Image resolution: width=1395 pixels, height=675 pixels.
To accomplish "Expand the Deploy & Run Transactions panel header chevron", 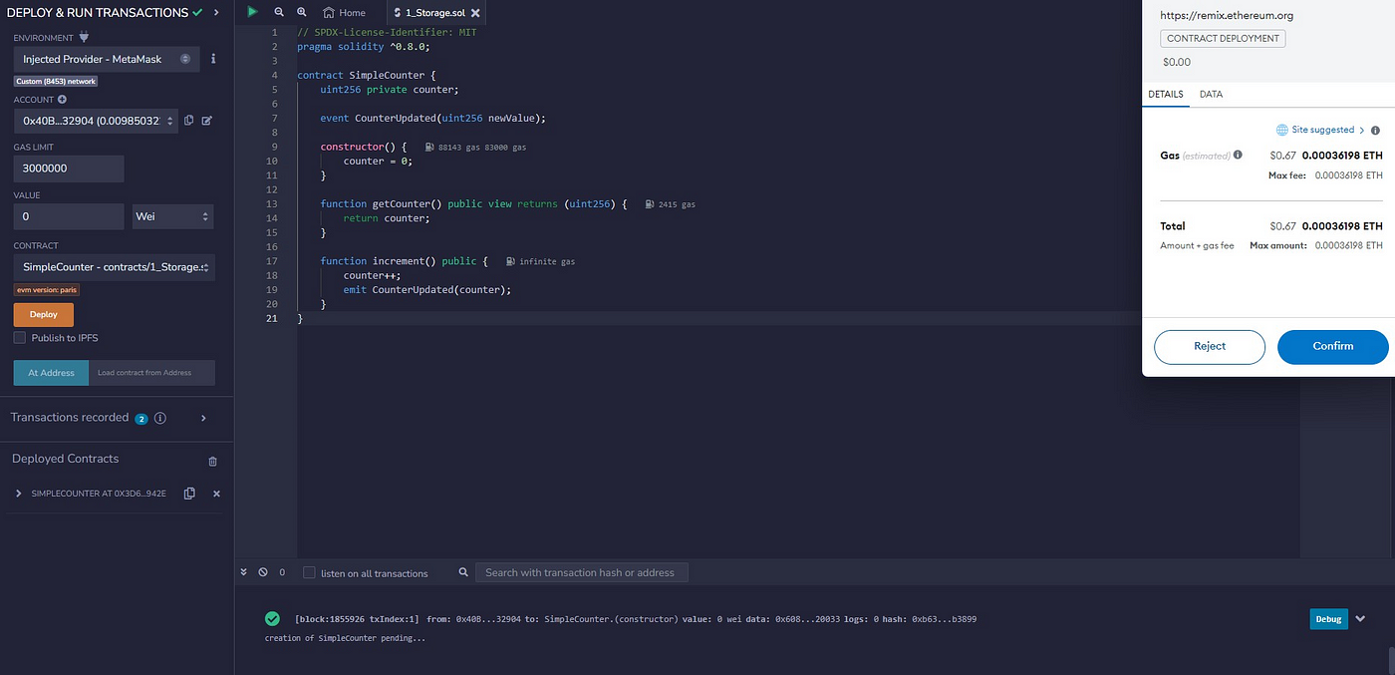I will (x=217, y=12).
